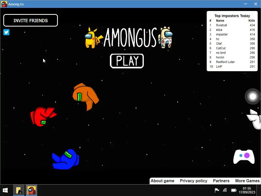Open the folder app in the taskbar
Screen dimensions: 261x196
19,190
